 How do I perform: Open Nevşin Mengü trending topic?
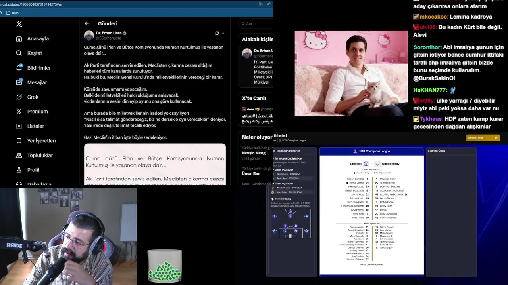pyautogui.click(x=255, y=153)
